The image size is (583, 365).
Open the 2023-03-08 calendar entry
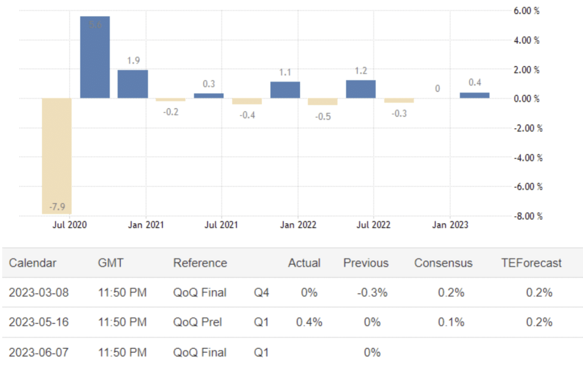(x=39, y=292)
